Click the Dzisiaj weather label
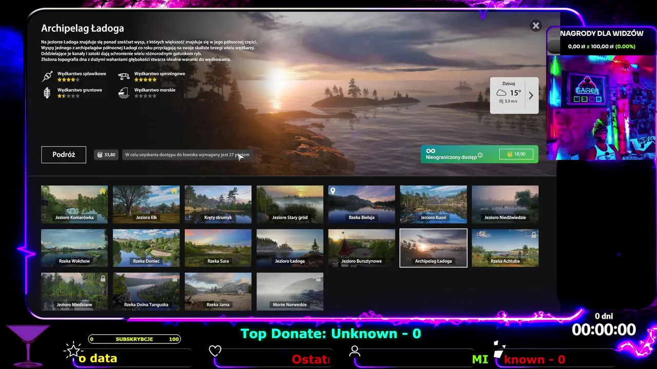 click(x=509, y=84)
